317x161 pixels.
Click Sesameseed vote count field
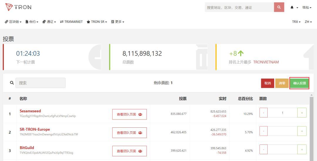tap(282, 113)
